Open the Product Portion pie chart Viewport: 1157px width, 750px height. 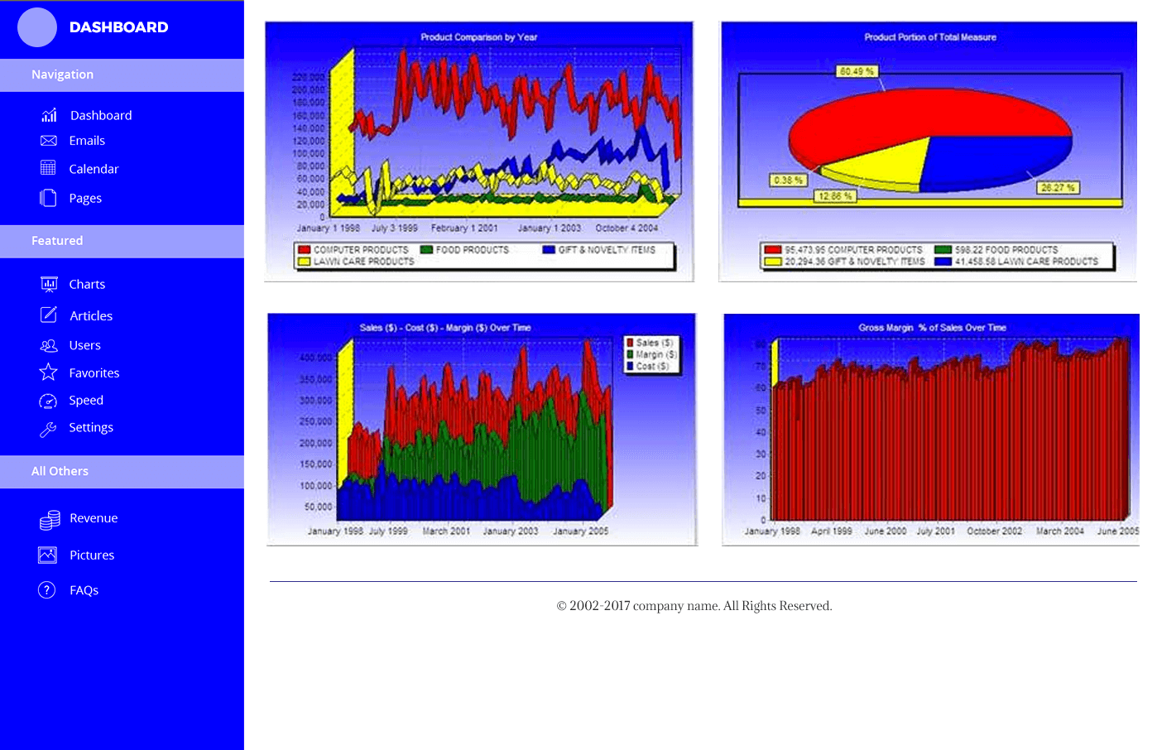coord(929,151)
